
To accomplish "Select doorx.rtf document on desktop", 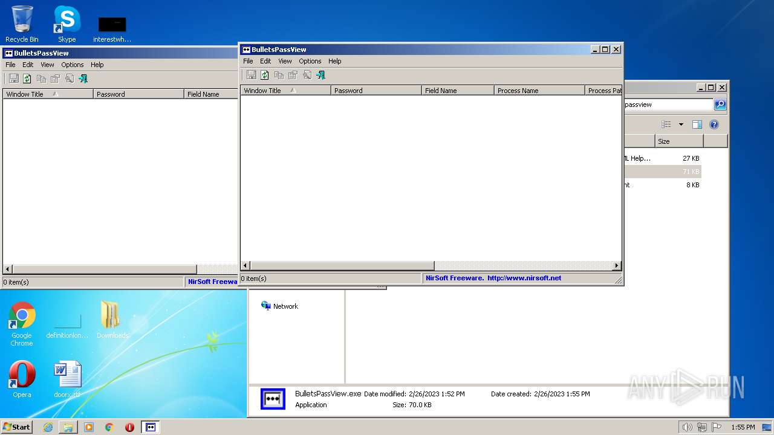I will tap(67, 379).
